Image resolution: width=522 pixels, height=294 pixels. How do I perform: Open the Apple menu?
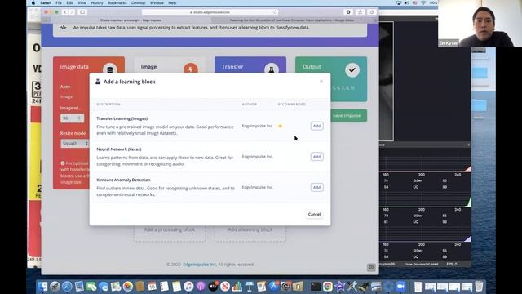pyautogui.click(x=33, y=3)
